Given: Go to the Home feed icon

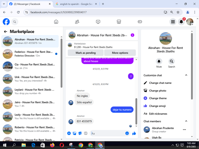Looking at the screenshot, I should point(56,22).
